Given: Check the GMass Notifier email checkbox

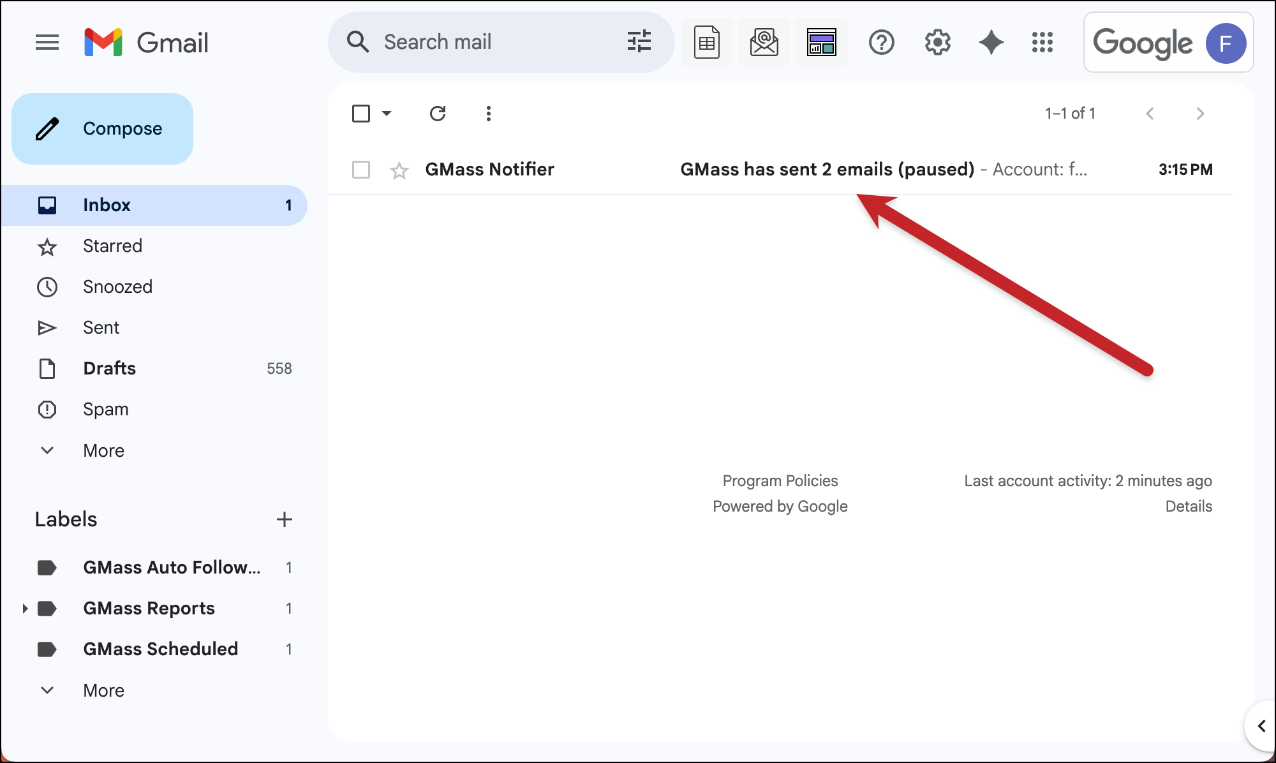Looking at the screenshot, I should point(361,170).
